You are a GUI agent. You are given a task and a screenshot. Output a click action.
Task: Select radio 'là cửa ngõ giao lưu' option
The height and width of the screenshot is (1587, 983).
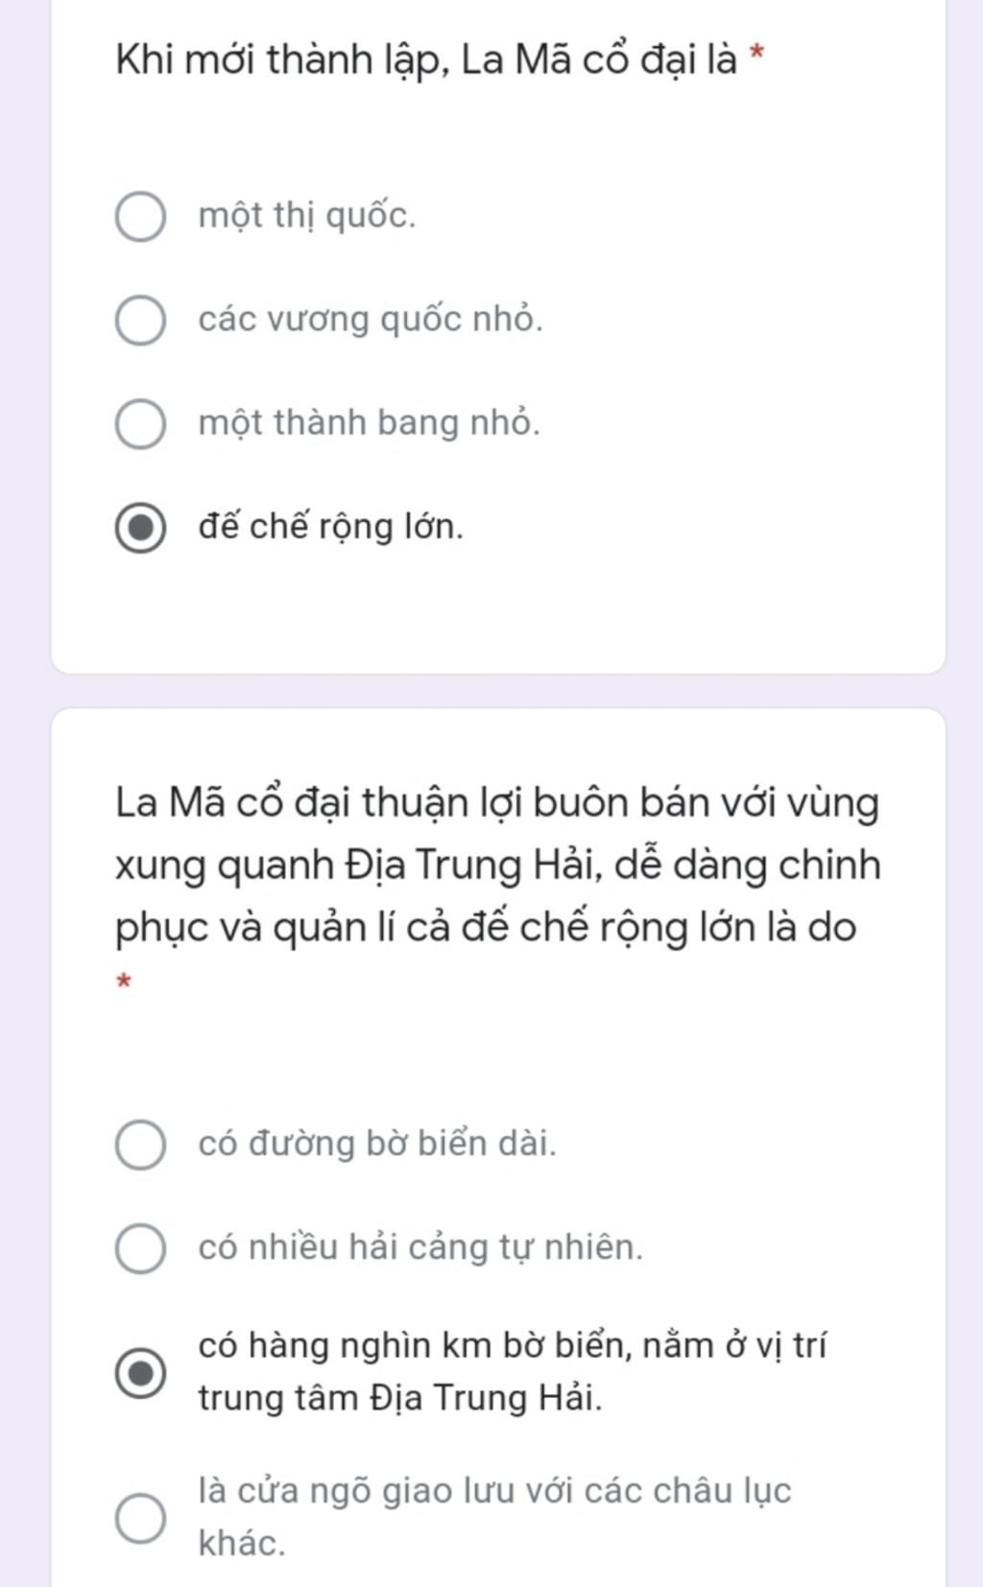coord(140,1518)
